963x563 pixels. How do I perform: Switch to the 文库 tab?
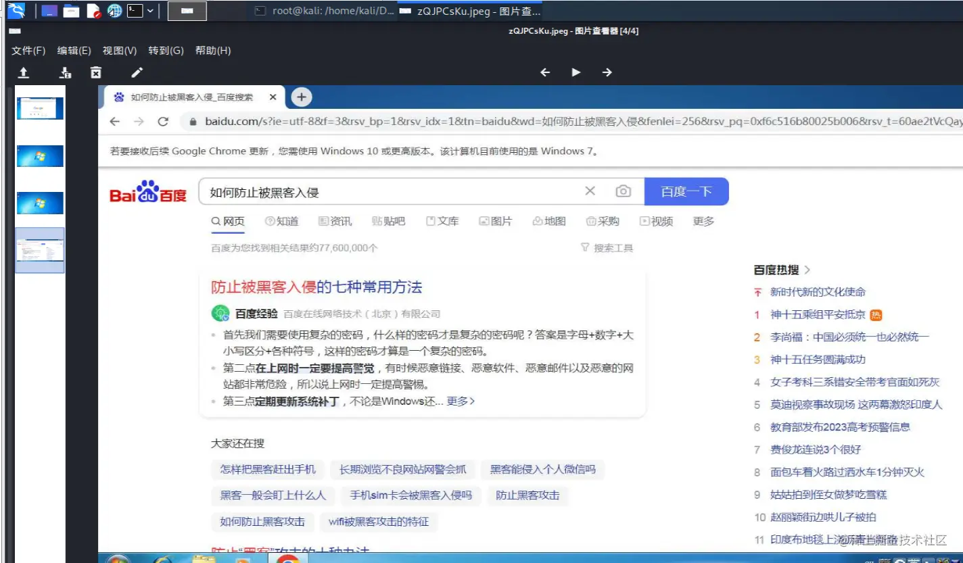pyautogui.click(x=442, y=221)
